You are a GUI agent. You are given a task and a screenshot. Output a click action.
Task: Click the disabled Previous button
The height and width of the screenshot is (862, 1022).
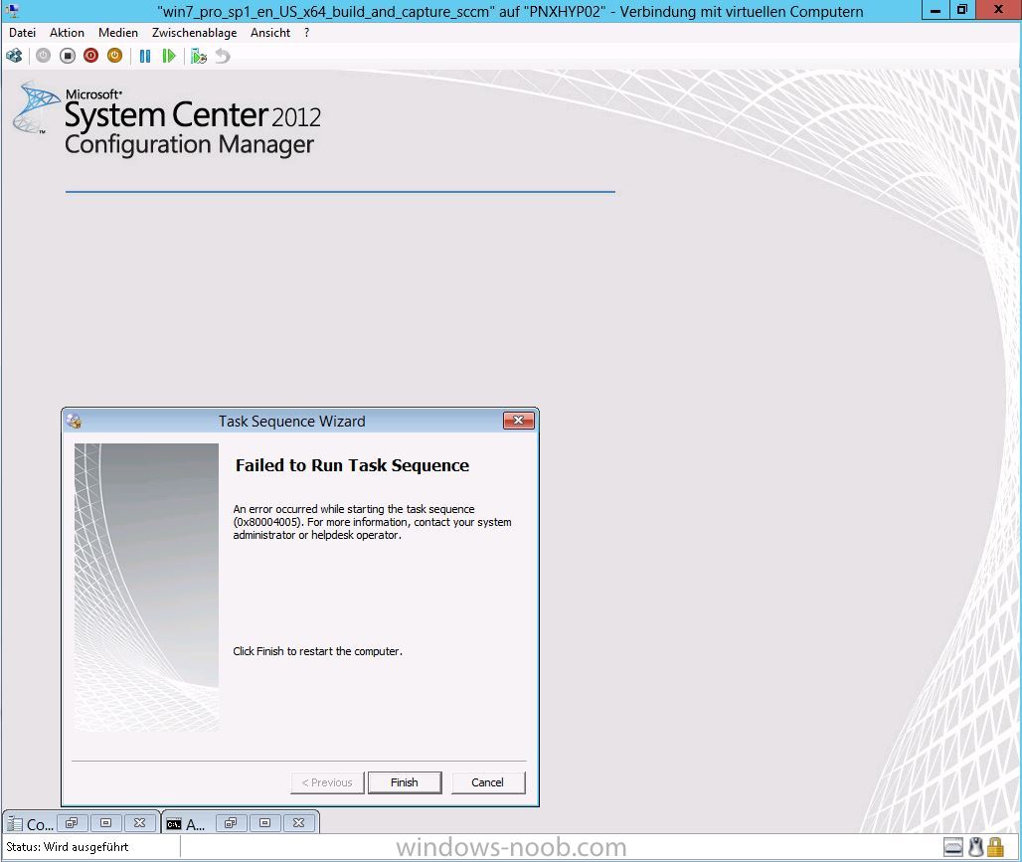click(x=327, y=782)
